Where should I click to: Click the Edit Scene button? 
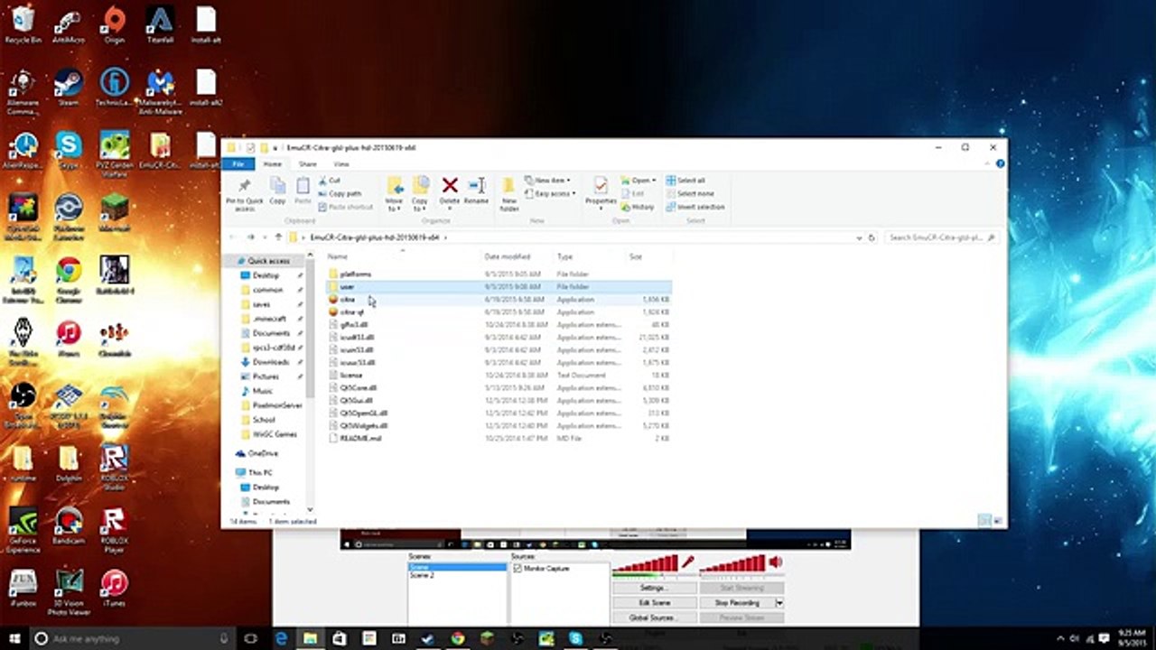(654, 602)
